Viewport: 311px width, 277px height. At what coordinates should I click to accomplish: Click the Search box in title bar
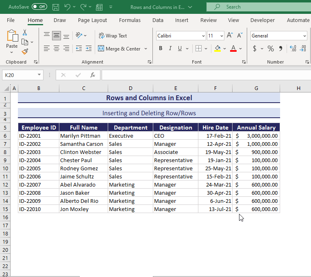point(259,7)
